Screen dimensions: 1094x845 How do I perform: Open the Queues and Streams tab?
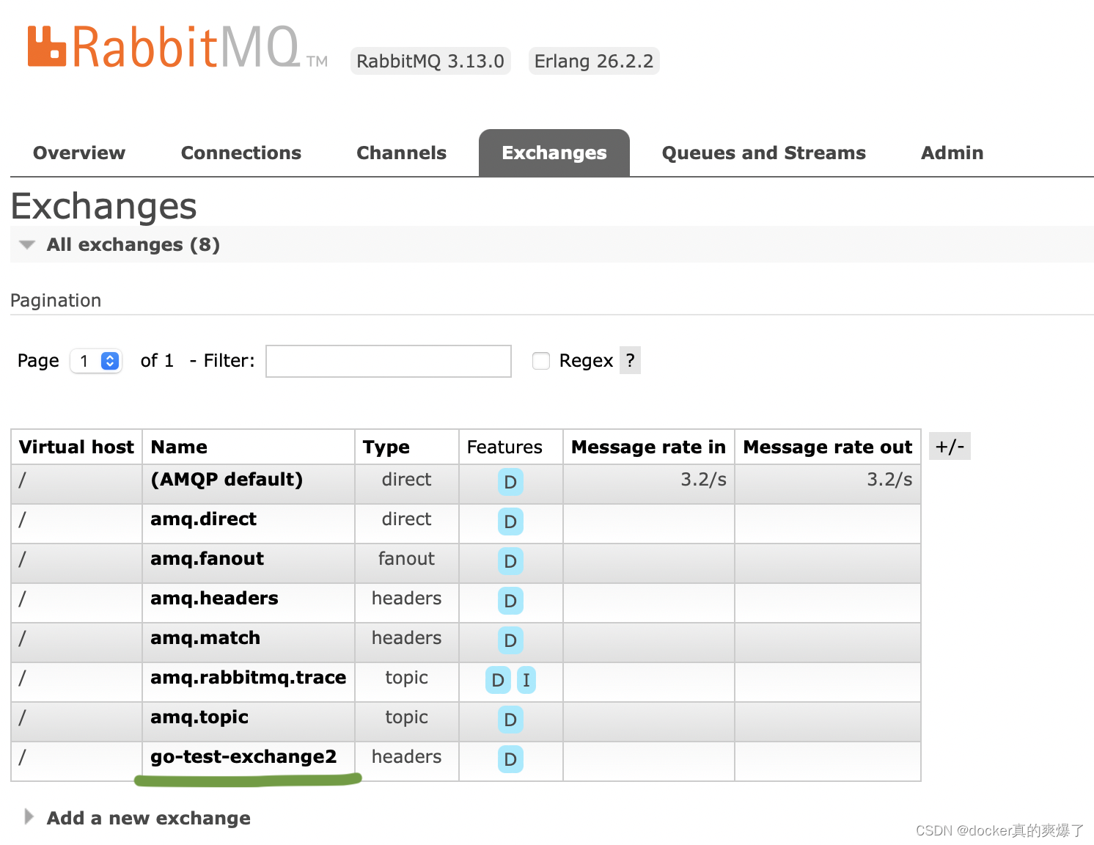pos(764,153)
